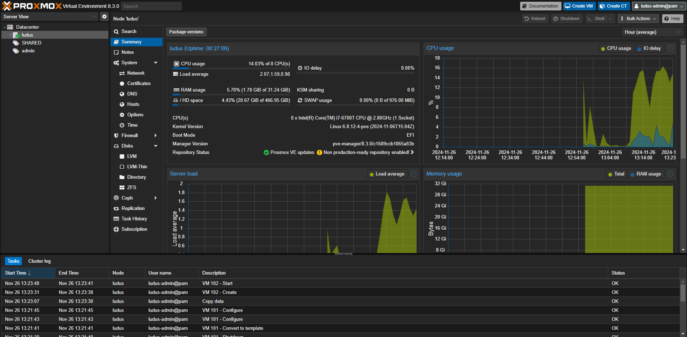Expand the Firewall submenu arrow
This screenshot has width=687, height=337.
pos(156,136)
